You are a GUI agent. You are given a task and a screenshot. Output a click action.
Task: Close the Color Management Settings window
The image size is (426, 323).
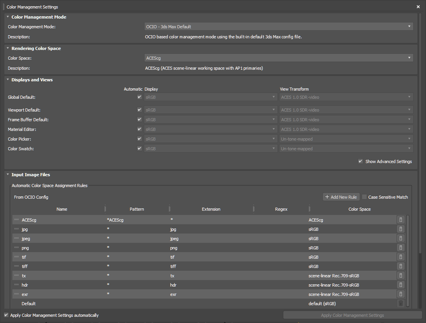click(x=418, y=7)
